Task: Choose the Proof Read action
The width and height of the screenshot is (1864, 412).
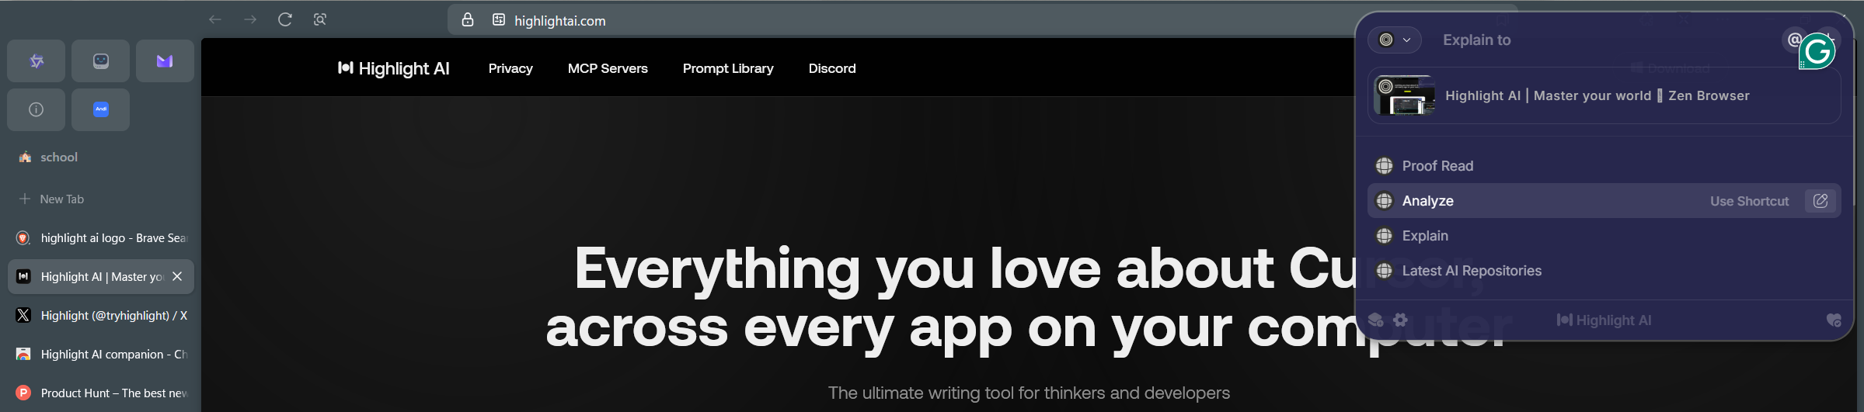Action: click(1604, 166)
